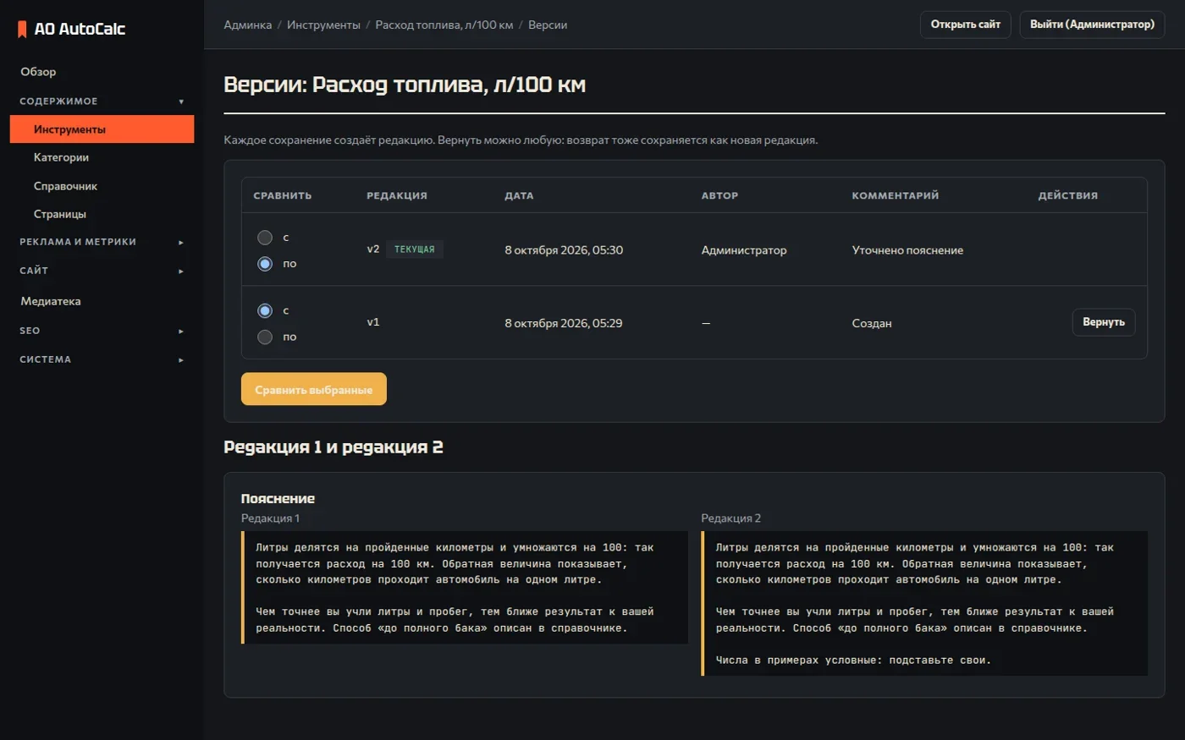The image size is (1185, 740).
Task: Click Вернуть for version v1
Action: coord(1104,322)
